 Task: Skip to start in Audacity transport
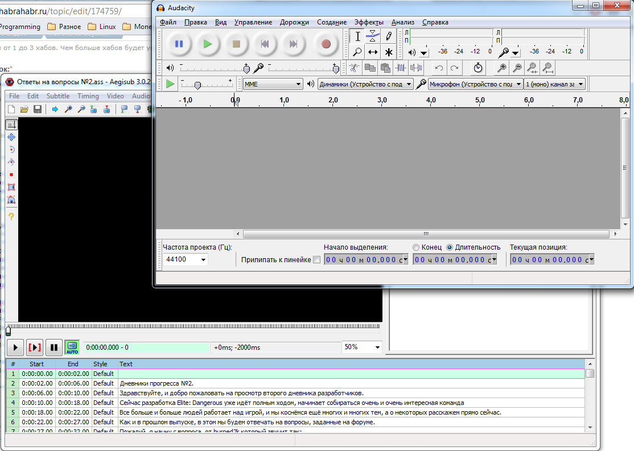(265, 44)
